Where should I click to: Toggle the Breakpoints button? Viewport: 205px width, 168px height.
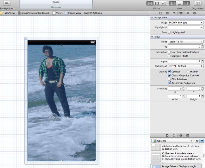(7, 3)
